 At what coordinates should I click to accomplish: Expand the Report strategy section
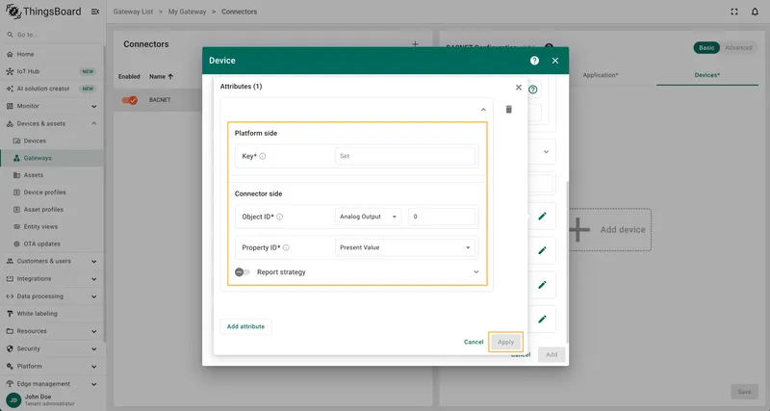(475, 272)
